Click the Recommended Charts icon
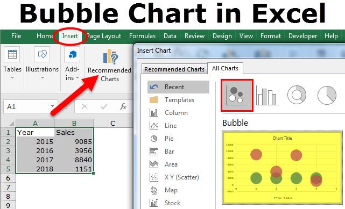 [110, 56]
